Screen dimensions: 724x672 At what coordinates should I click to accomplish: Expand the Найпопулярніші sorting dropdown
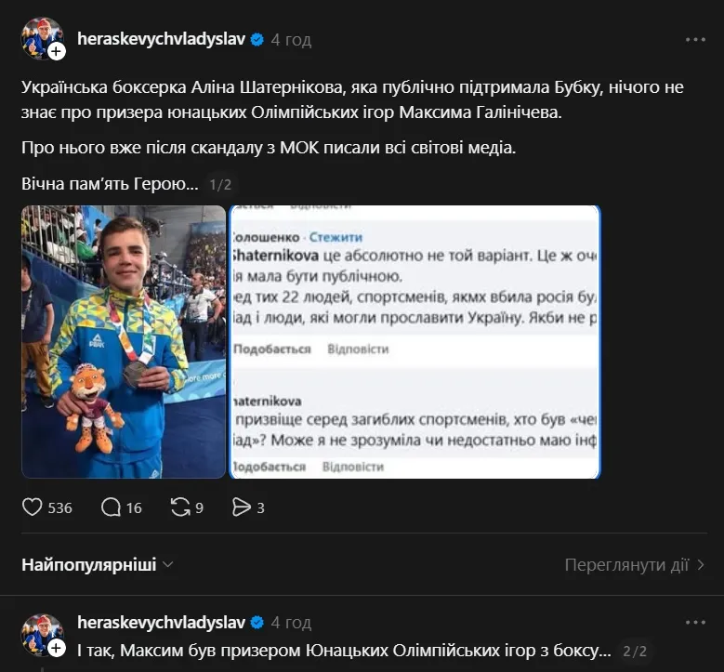pos(98,564)
